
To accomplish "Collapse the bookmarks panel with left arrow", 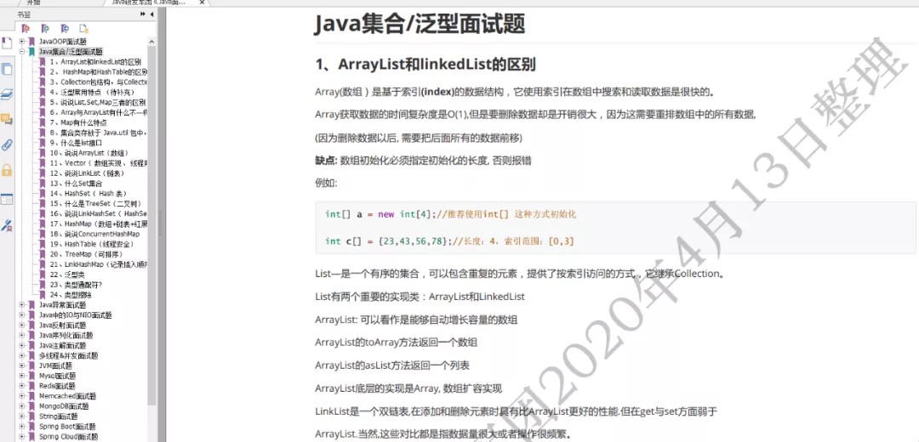I will (151, 14).
